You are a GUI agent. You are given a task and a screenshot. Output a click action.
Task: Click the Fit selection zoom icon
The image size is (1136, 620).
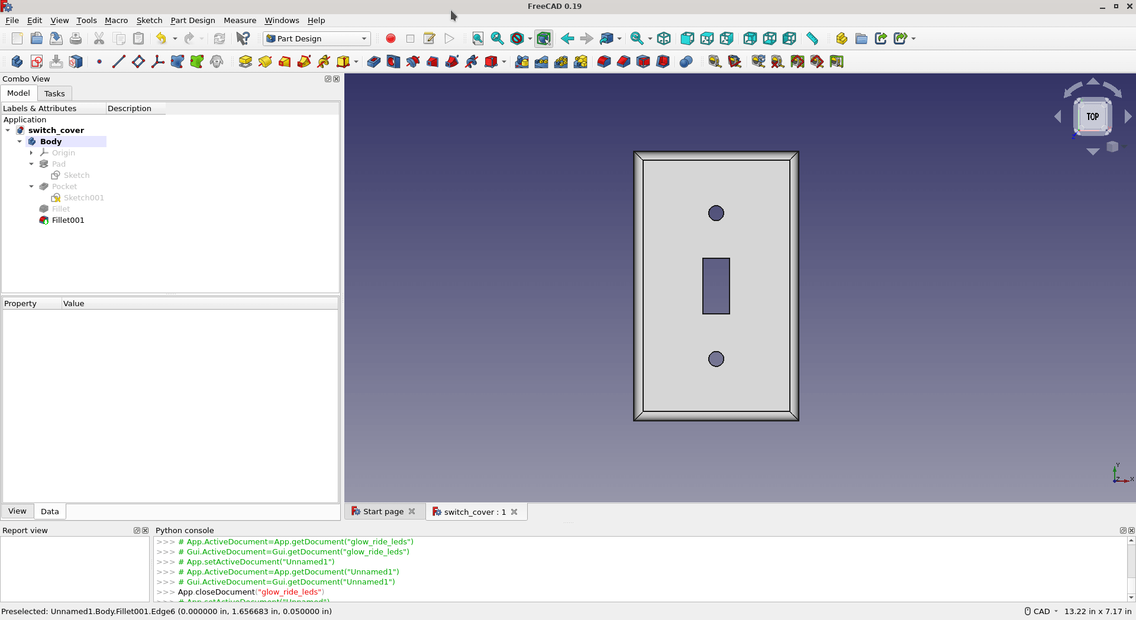(x=498, y=38)
